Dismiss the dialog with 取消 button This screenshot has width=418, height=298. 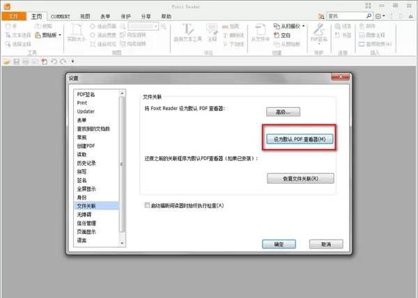tap(326, 244)
